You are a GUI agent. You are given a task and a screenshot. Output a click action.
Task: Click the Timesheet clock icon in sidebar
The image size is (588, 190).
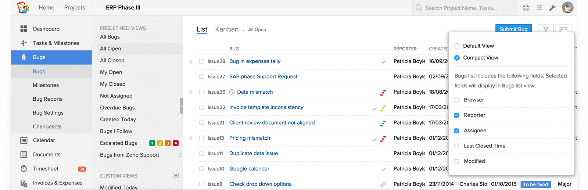(x=24, y=169)
